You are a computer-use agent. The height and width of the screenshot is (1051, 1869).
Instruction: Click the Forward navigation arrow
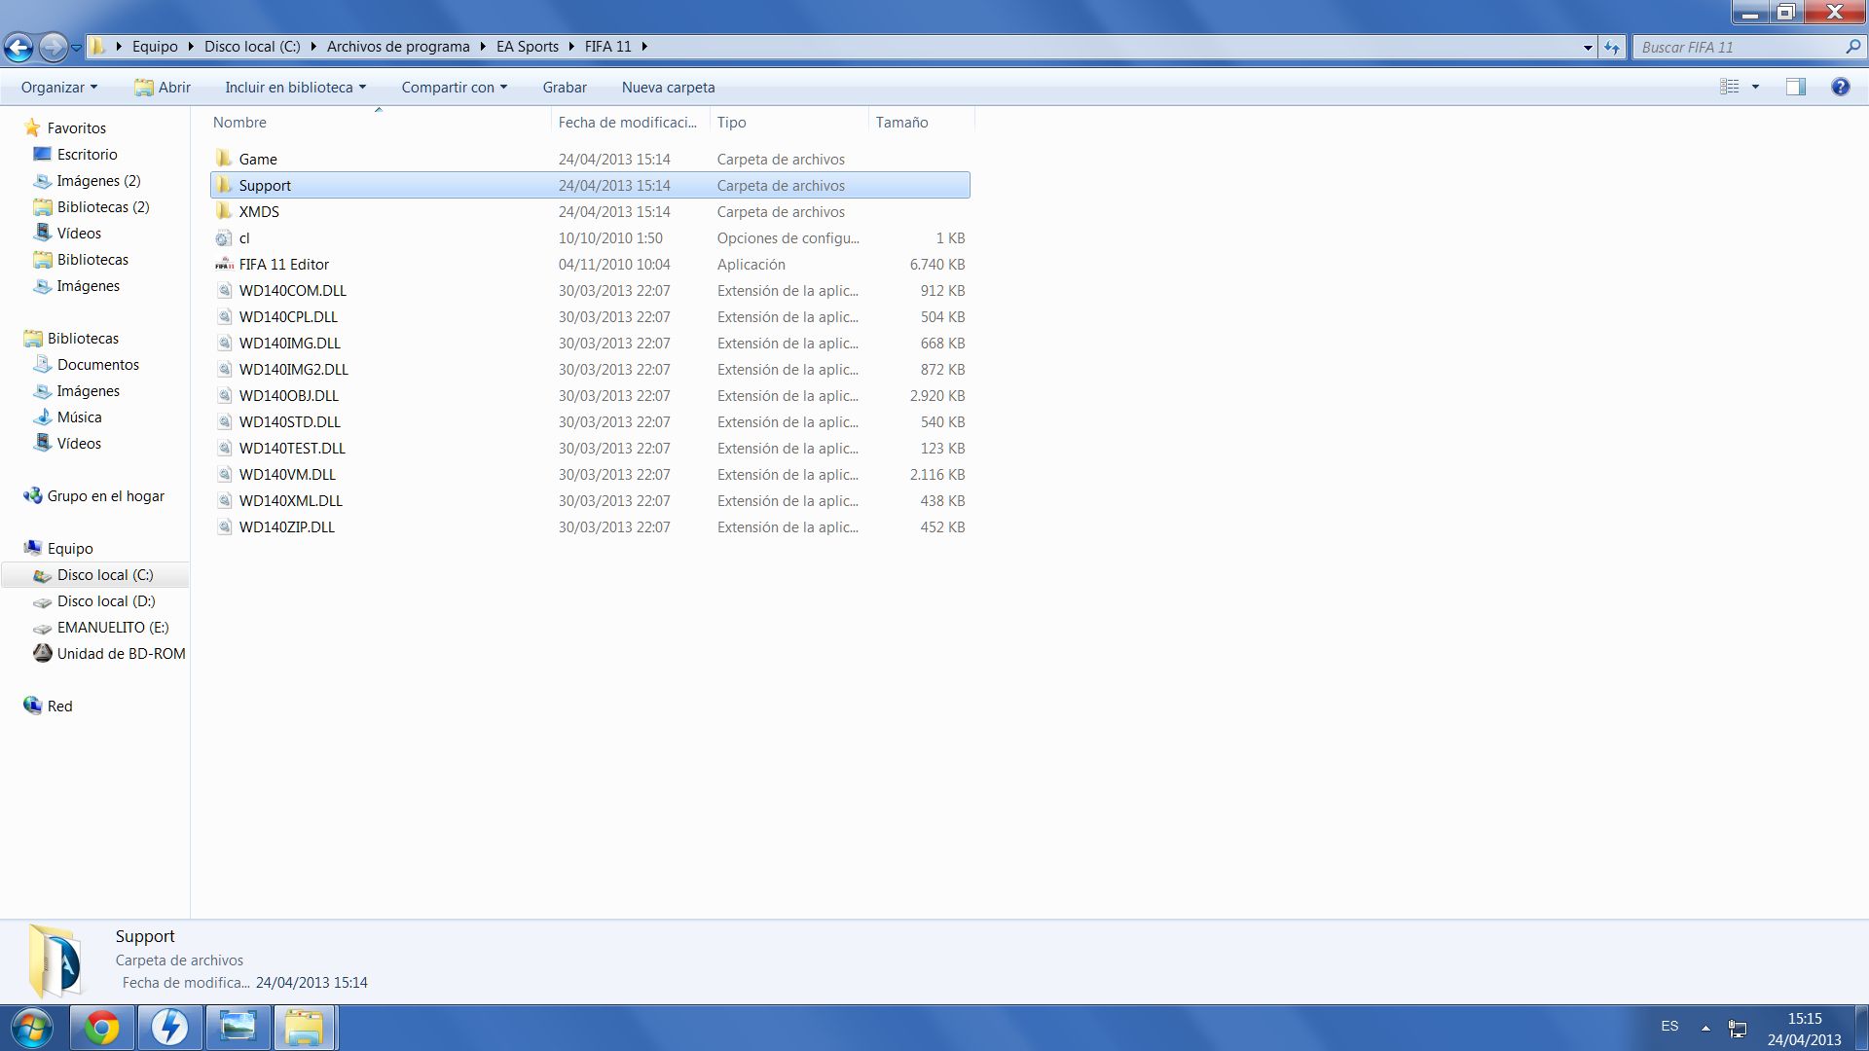coord(53,46)
